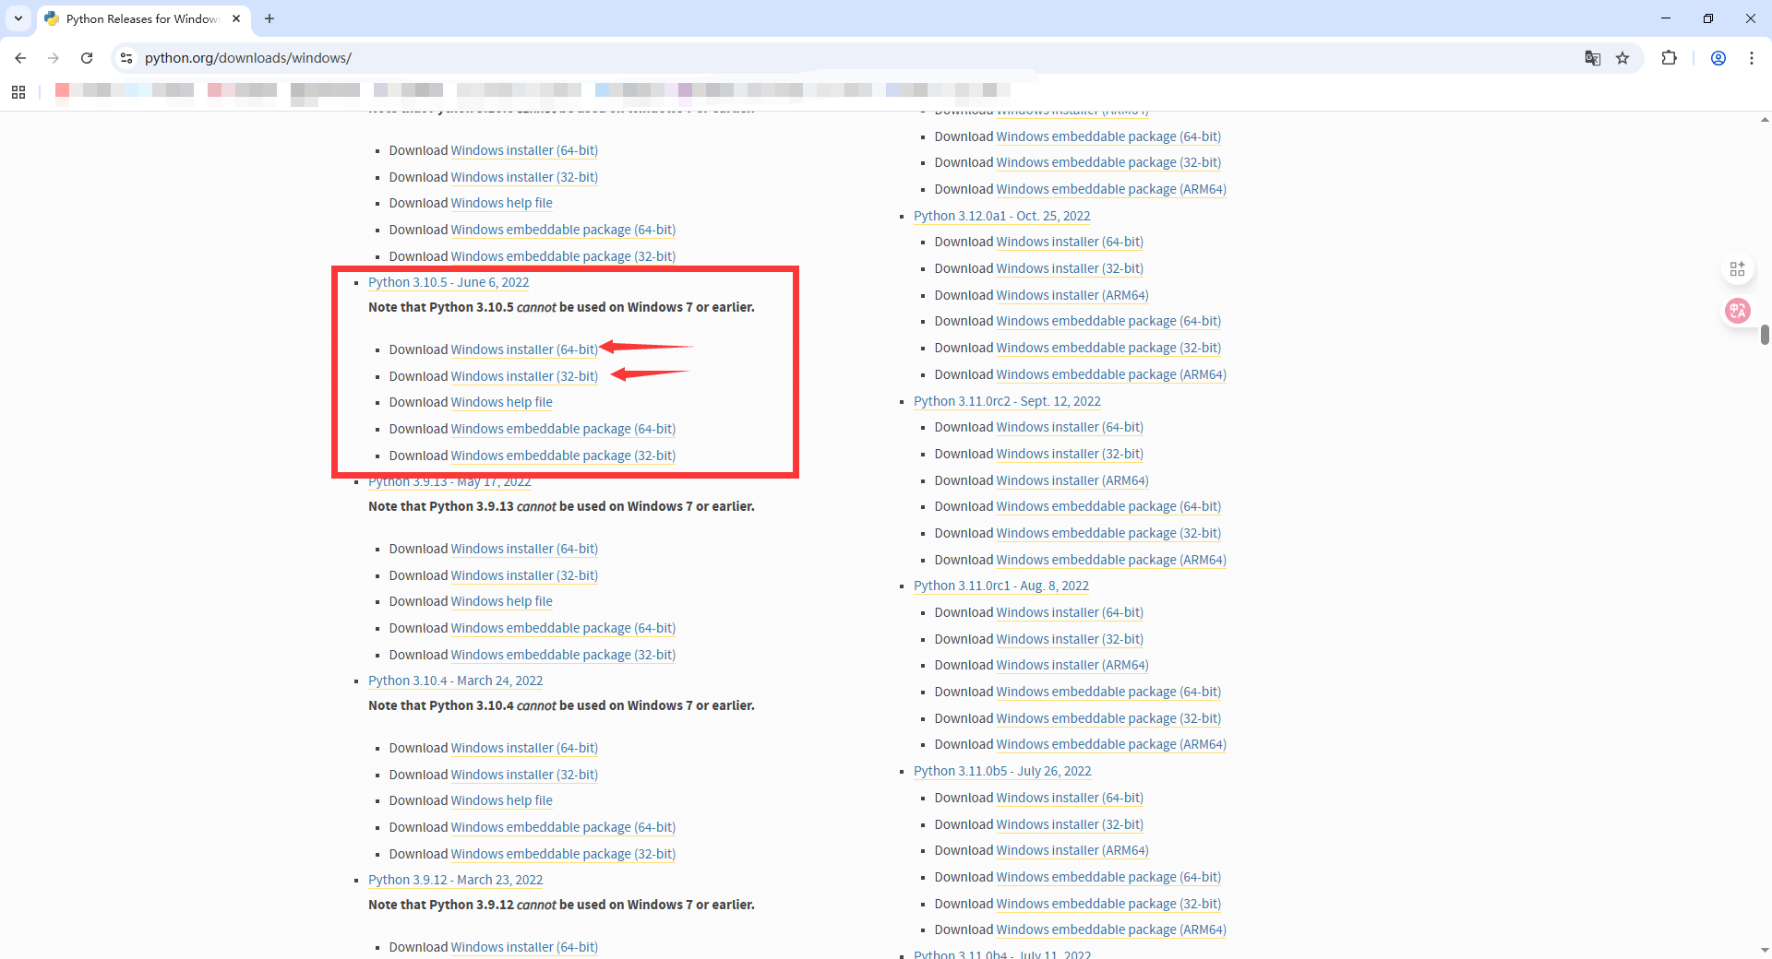Screen dimensions: 1772x959
Task: Download Python 3.10.5 Windows help file
Action: point(502,402)
